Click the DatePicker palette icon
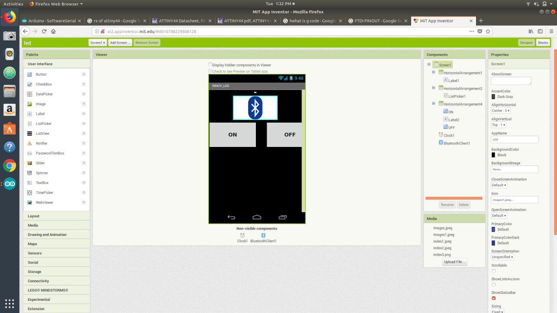Screen dimensions: 557x313 [x=30, y=94]
